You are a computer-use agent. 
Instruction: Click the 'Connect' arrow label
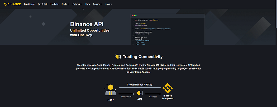153,97
